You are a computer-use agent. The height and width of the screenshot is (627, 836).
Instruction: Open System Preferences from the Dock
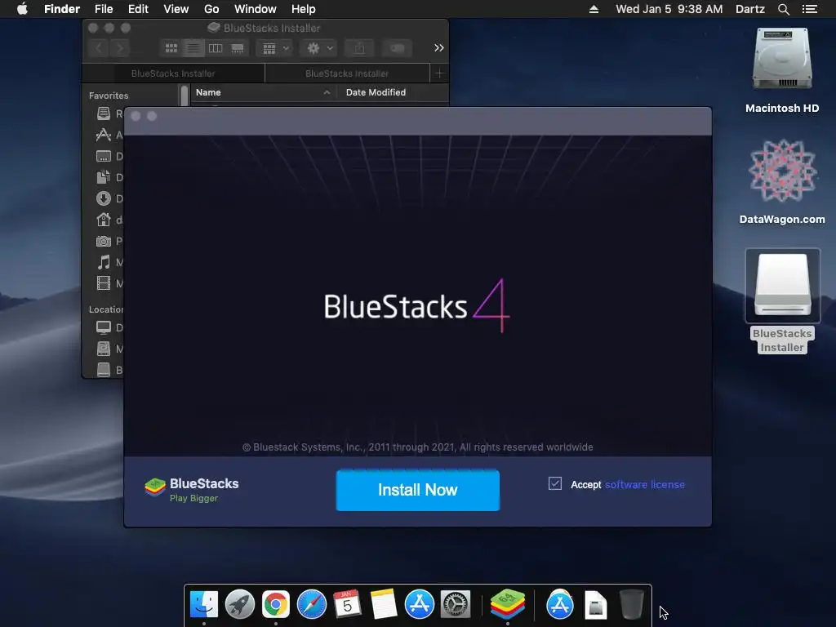pyautogui.click(x=456, y=605)
